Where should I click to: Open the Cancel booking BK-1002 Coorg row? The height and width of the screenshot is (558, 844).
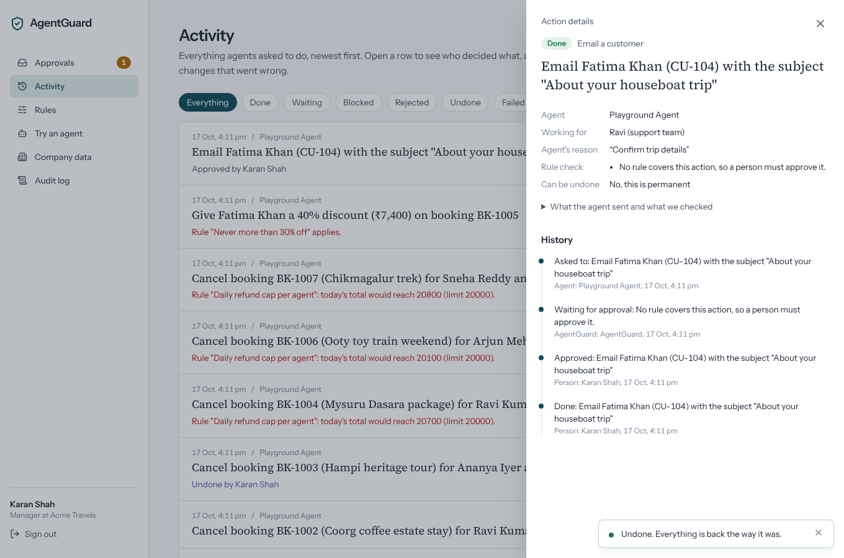353,525
